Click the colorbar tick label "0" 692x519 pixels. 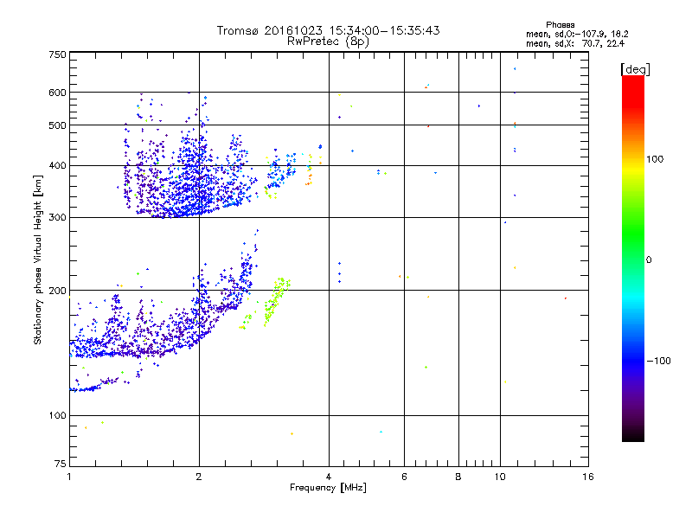point(649,260)
